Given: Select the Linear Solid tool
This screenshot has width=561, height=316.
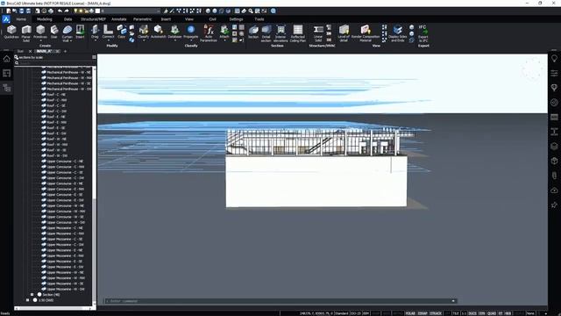Looking at the screenshot, I should click(x=318, y=33).
